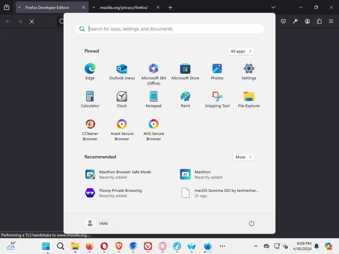The image size is (339, 254).
Task: Open Opera from taskbar
Action: 104,246
